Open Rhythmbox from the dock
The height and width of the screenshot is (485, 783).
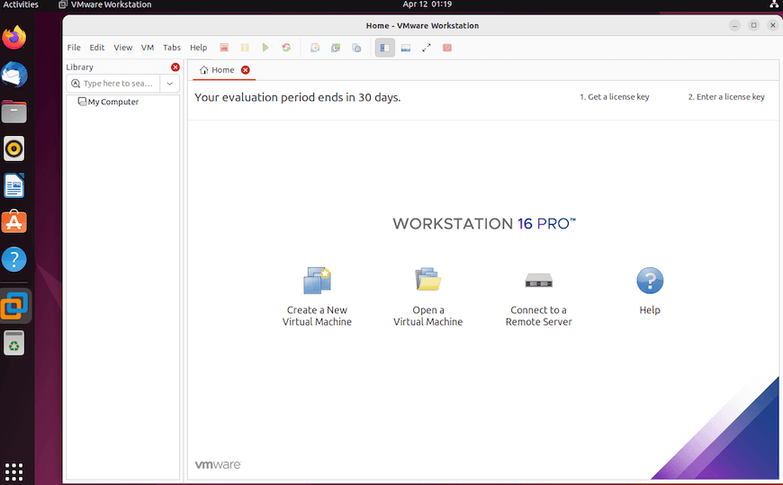14,148
